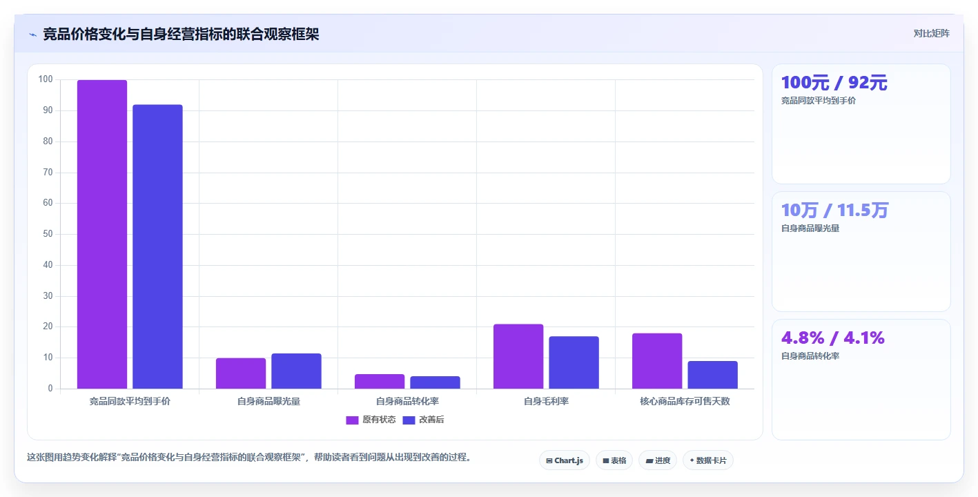Click the 自身商品曝光量 x-axis label
The image size is (978, 497).
click(x=268, y=401)
